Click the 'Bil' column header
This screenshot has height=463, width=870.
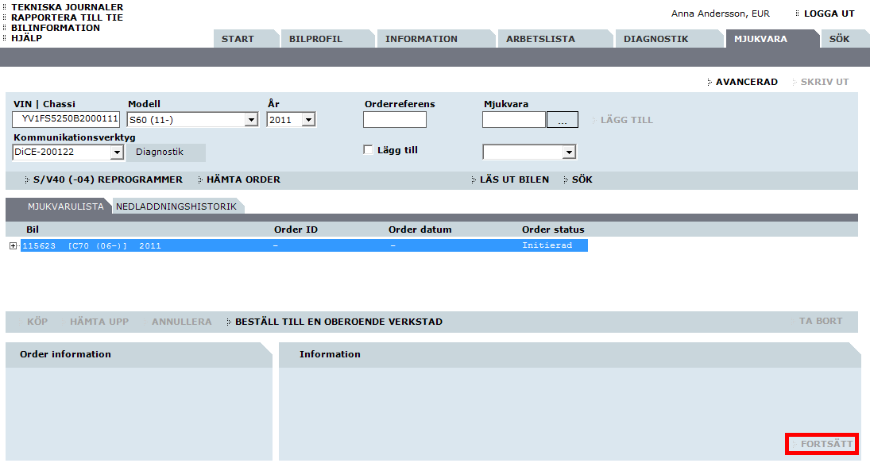click(x=33, y=230)
